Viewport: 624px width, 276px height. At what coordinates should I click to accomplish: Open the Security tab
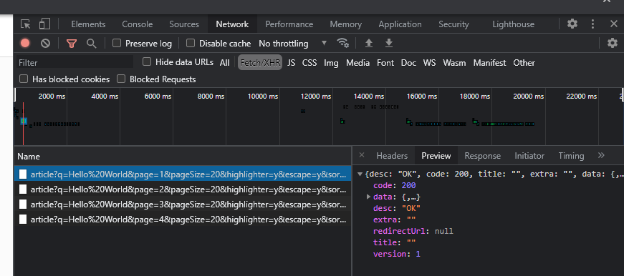pyautogui.click(x=453, y=24)
